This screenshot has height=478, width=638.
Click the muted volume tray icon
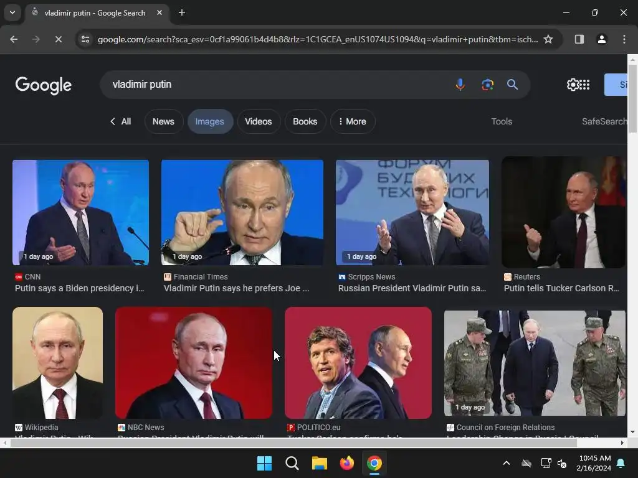pos(562,463)
